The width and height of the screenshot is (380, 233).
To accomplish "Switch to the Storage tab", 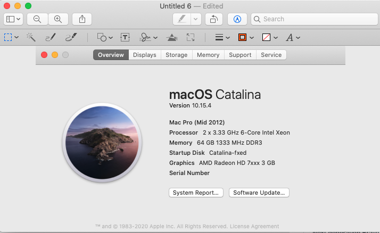I will (x=177, y=55).
